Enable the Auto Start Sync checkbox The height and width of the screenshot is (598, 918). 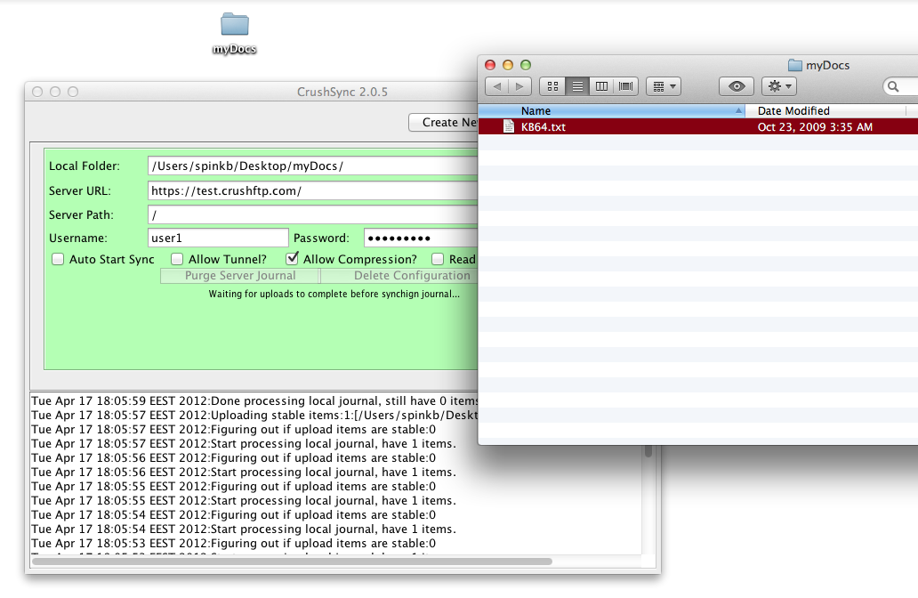58,259
